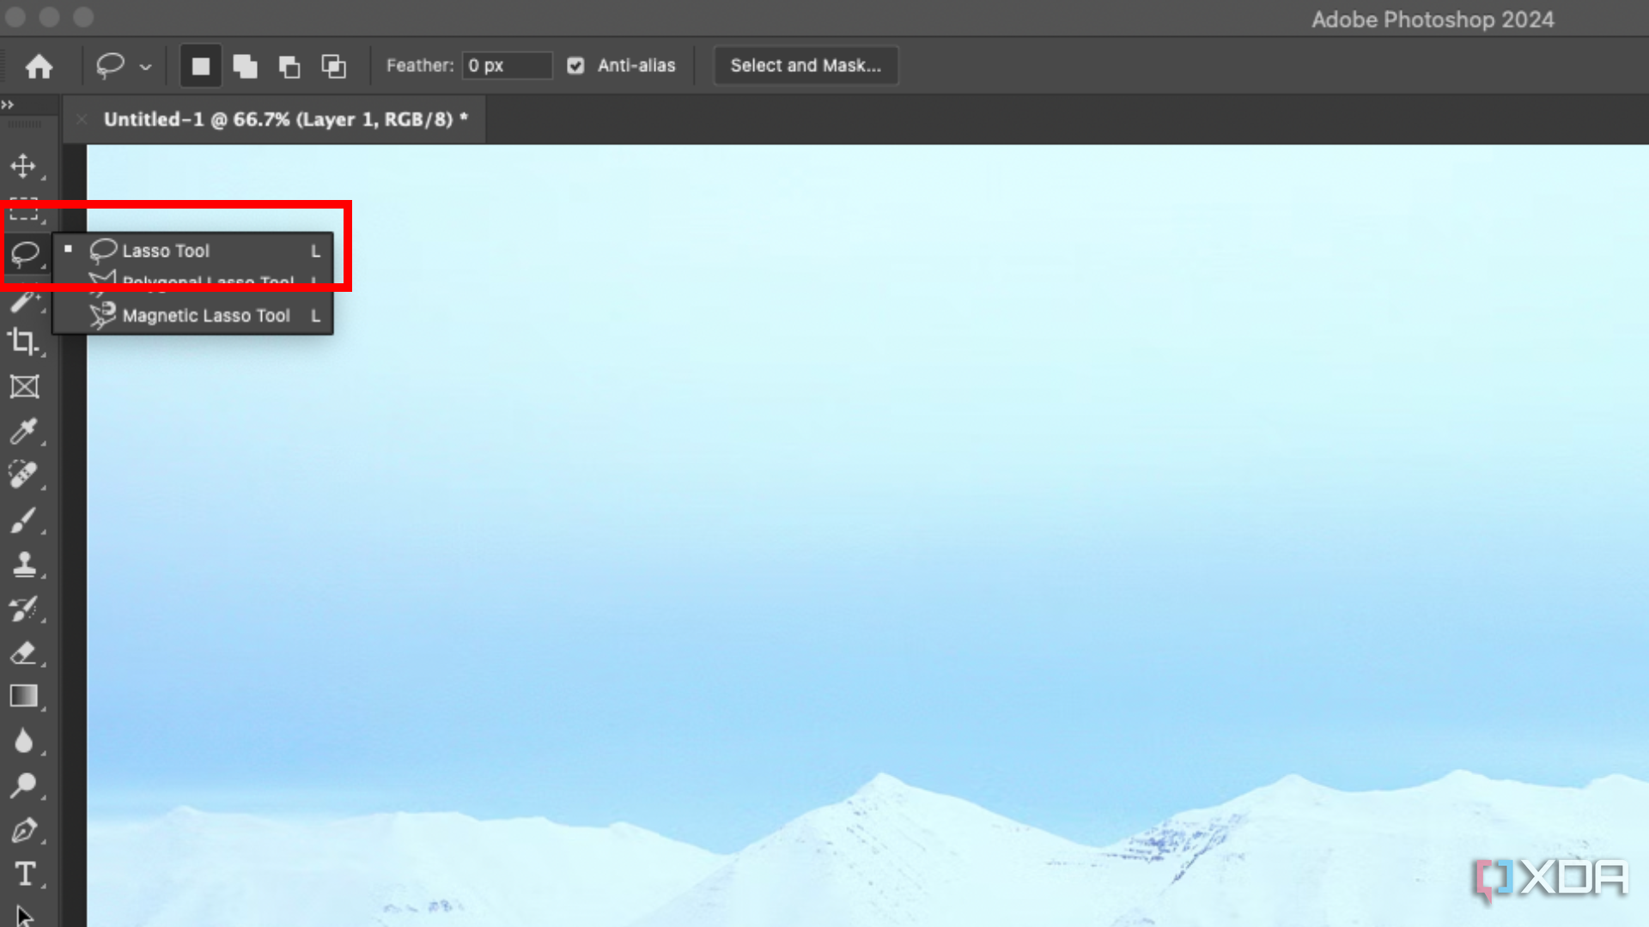
Task: Pick Lasso Tool from flyout menu
Action: [193, 251]
